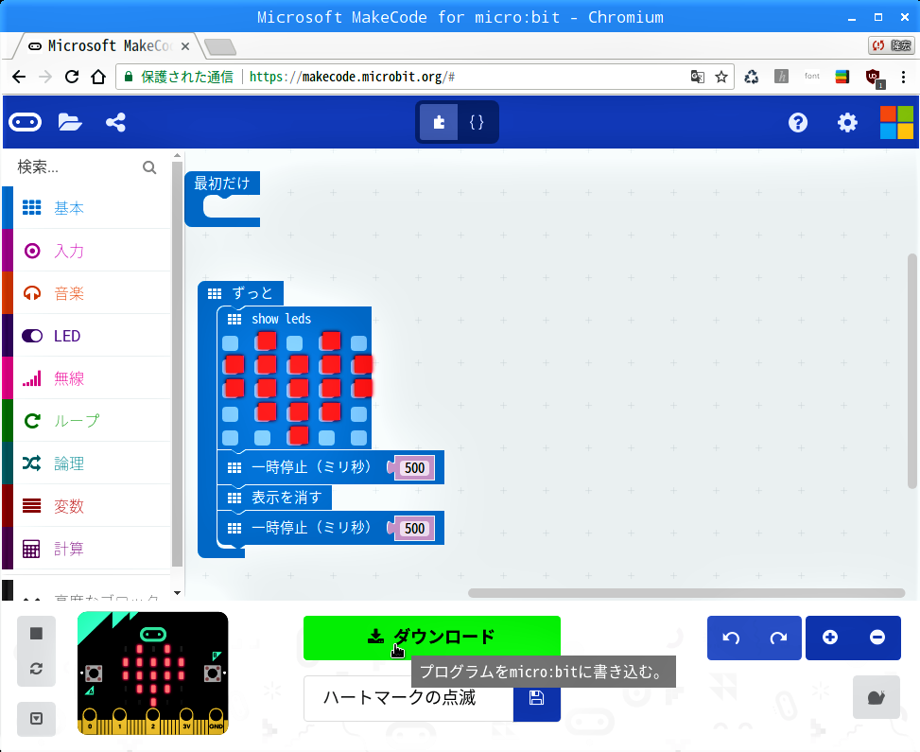Toggle first-row third LED in show leds
The width and height of the screenshot is (920, 752).
(x=295, y=342)
